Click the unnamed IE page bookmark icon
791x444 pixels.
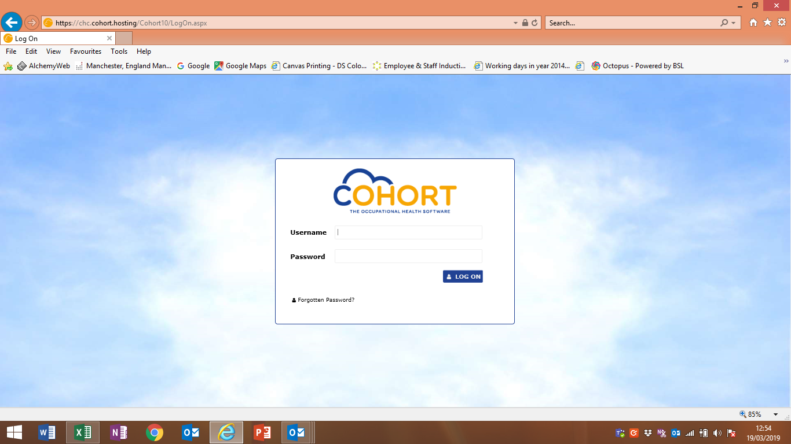click(580, 66)
